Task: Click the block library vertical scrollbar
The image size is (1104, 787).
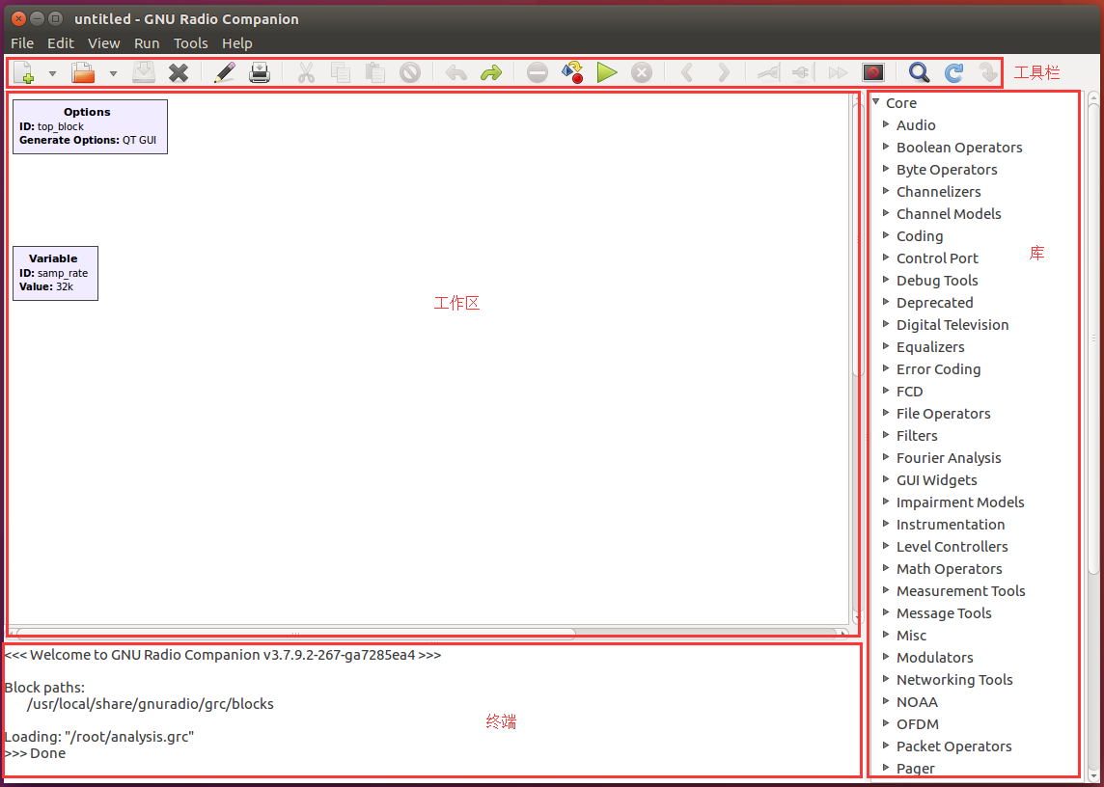Action: click(x=1093, y=338)
